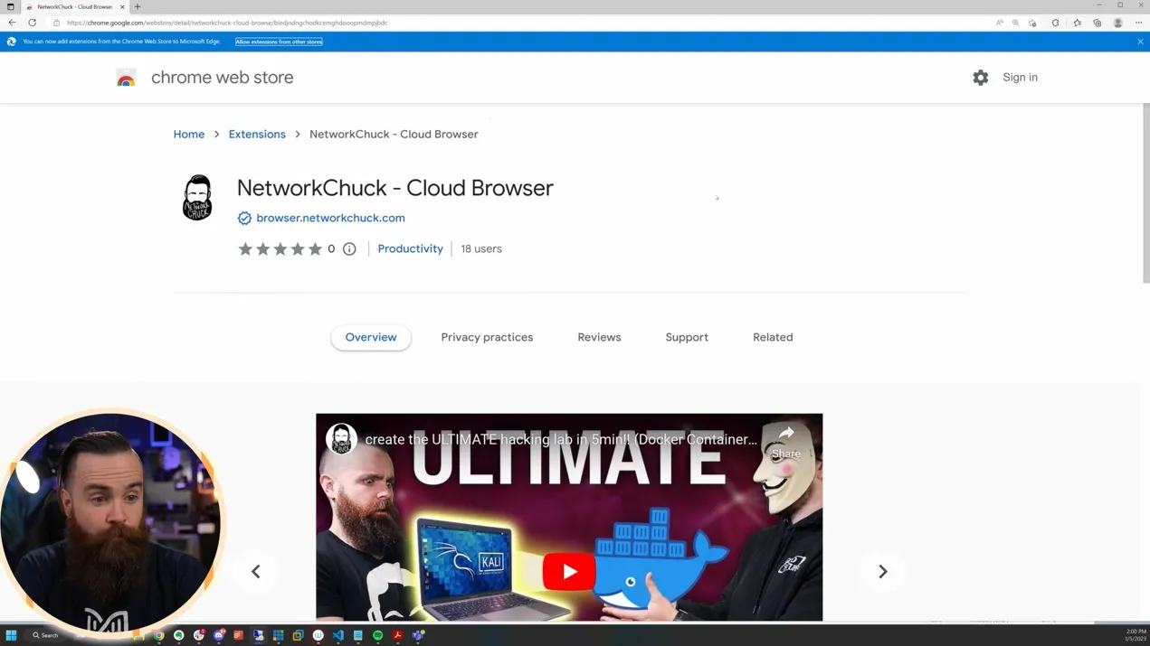Open Chrome Web Store settings gear
This screenshot has height=646, width=1150.
[x=980, y=78]
